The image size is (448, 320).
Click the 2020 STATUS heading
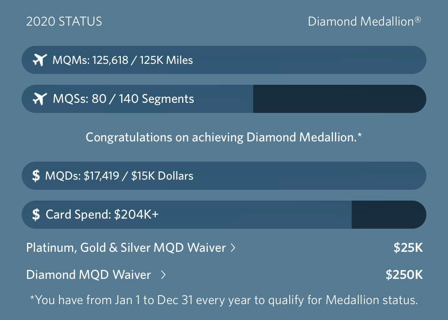click(x=64, y=21)
